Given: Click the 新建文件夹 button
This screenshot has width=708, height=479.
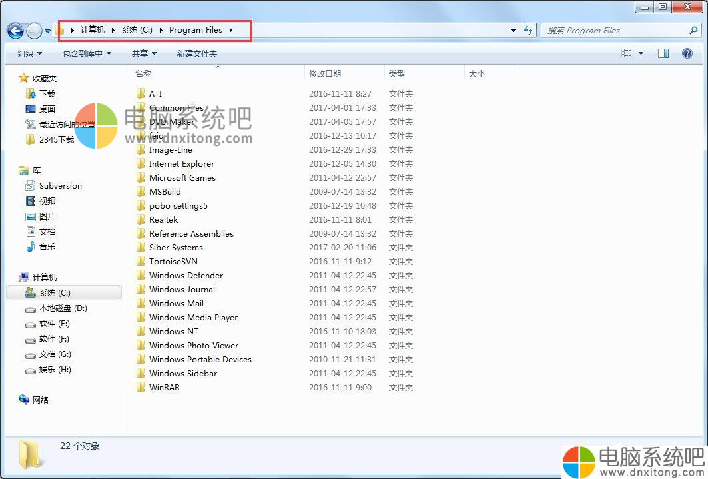Looking at the screenshot, I should pos(197,54).
